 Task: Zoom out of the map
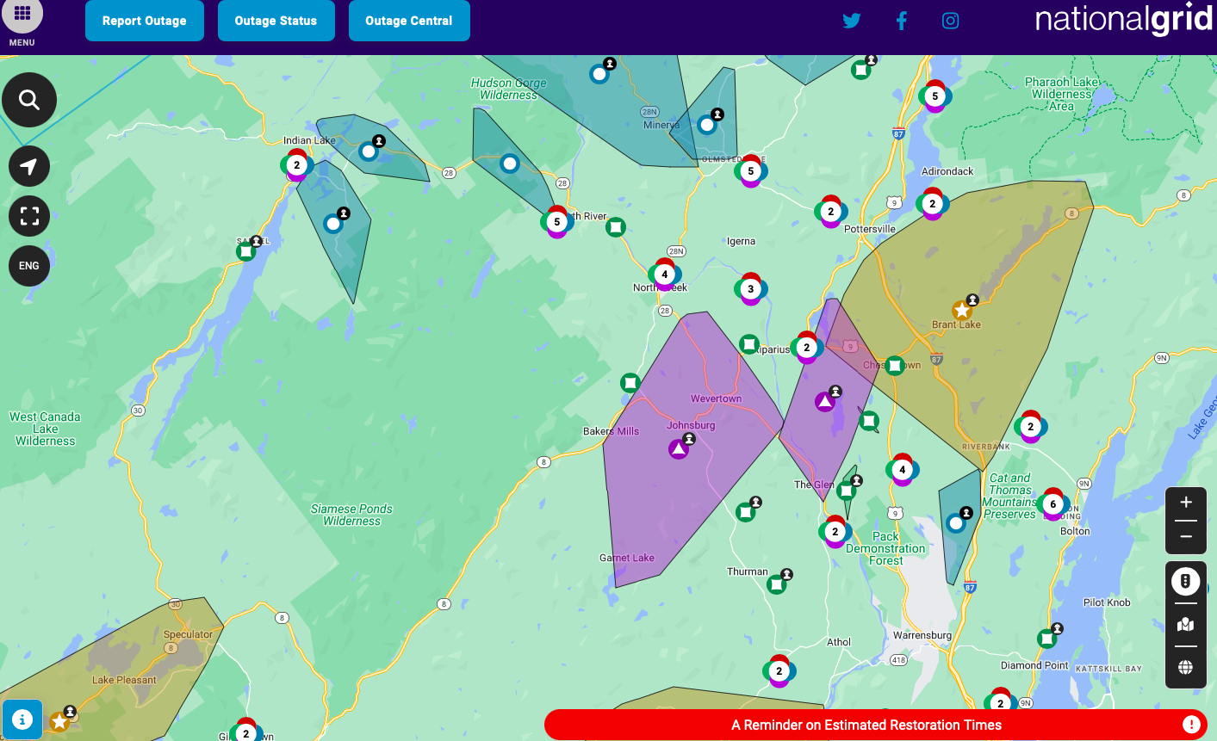[1186, 537]
